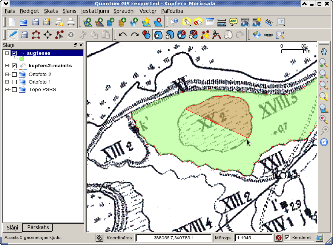Viewport: 333px width, 245px height.
Task: Show bookmarks HOME globe icon
Action: [x=245, y=22]
